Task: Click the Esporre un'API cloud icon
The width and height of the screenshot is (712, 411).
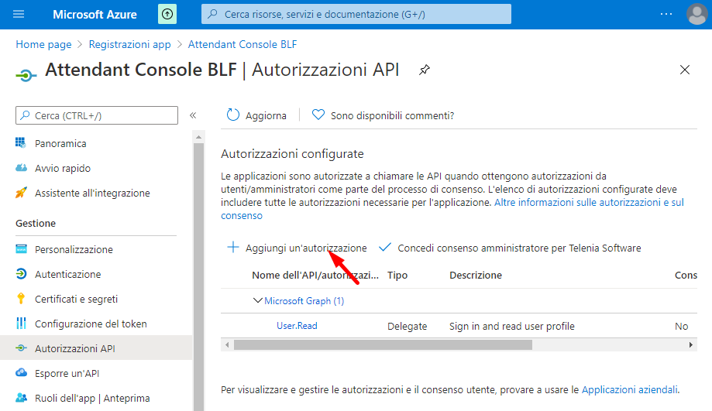Action: coord(21,373)
